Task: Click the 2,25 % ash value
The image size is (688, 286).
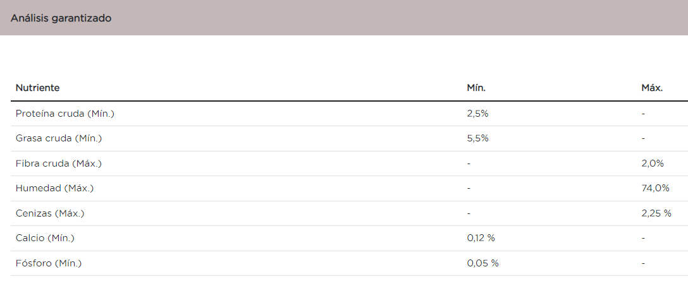Action: click(656, 213)
